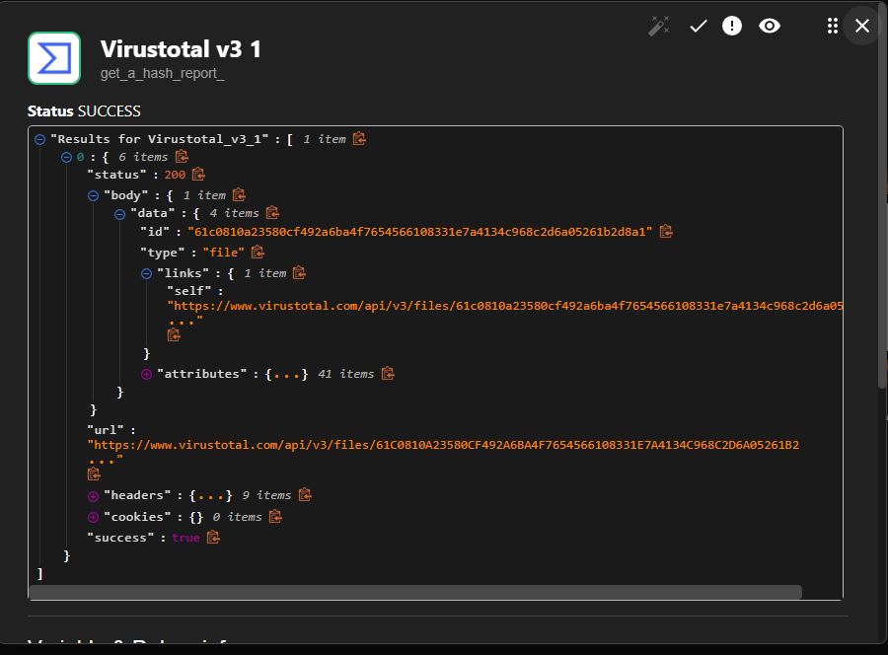888x655 pixels.
Task: Copy the links object
Action: pyautogui.click(x=299, y=273)
